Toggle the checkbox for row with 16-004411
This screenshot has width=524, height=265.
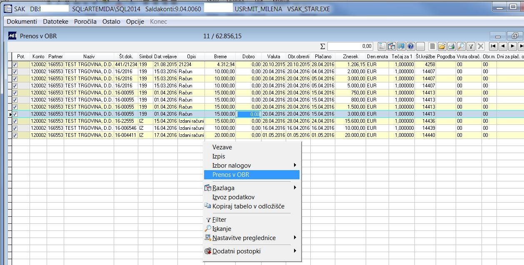click(15, 135)
